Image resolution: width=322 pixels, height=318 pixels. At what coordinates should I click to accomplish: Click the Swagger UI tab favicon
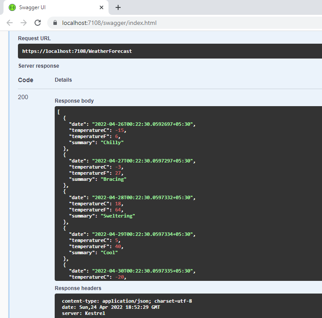coord(12,7)
